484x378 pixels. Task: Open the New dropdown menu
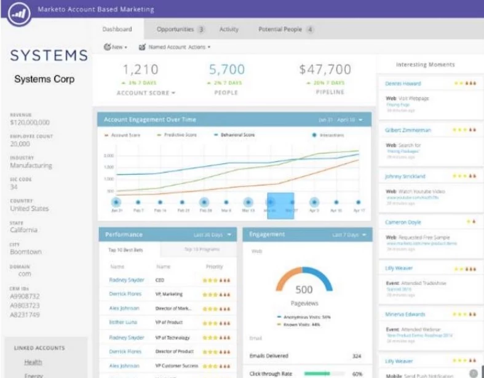tap(116, 47)
